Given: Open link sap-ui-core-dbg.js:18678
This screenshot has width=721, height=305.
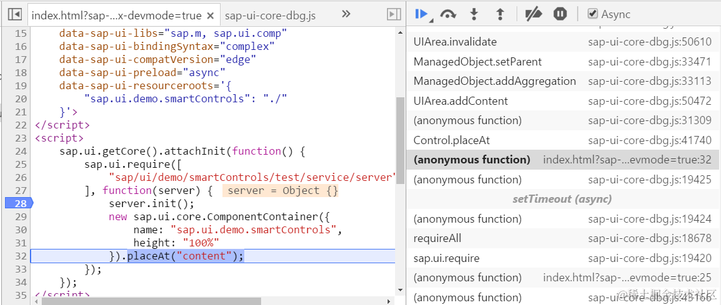Looking at the screenshot, I should [650, 238].
